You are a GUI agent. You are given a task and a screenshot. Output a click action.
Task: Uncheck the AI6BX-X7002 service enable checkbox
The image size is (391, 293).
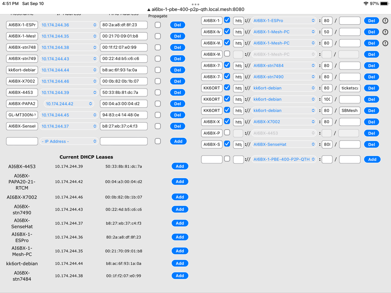tap(227, 121)
